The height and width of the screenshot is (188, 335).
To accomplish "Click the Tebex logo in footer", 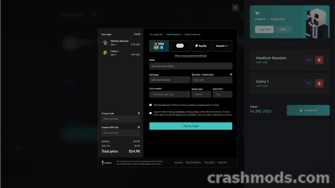I will tap(106, 163).
